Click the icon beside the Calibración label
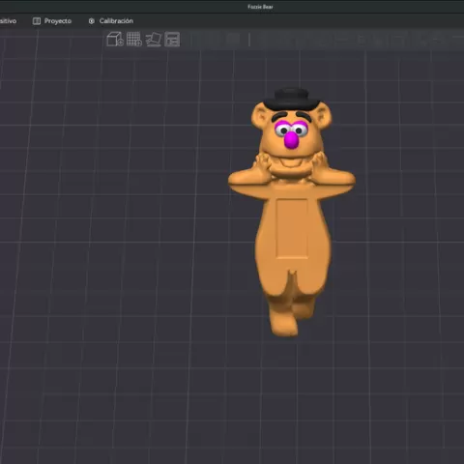Viewport: 464px width, 464px height. (92, 21)
